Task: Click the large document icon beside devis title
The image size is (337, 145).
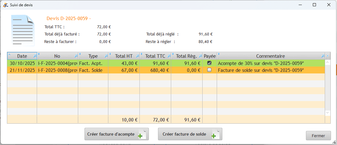Action: click(22, 30)
